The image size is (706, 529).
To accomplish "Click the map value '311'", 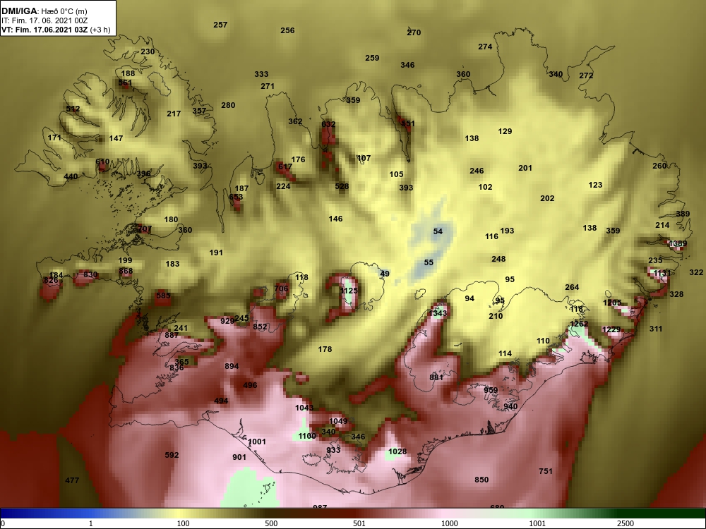I will pyautogui.click(x=656, y=329).
